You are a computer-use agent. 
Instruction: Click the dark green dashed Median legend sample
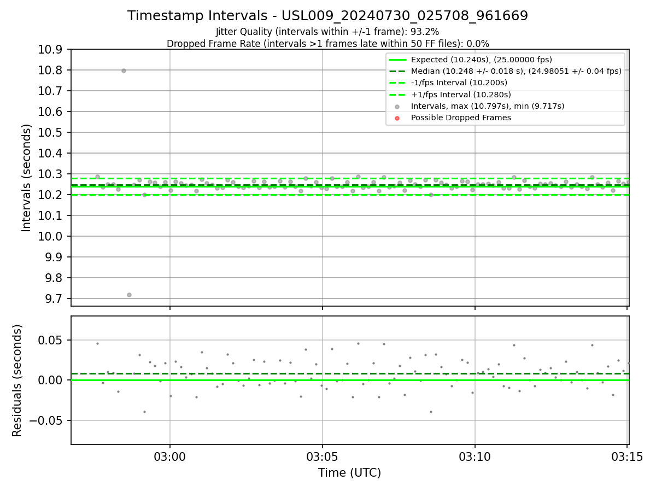click(397, 71)
